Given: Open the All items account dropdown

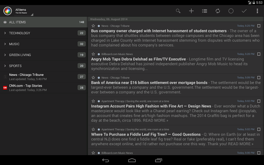Looking at the screenshot, I should [x=24, y=11].
